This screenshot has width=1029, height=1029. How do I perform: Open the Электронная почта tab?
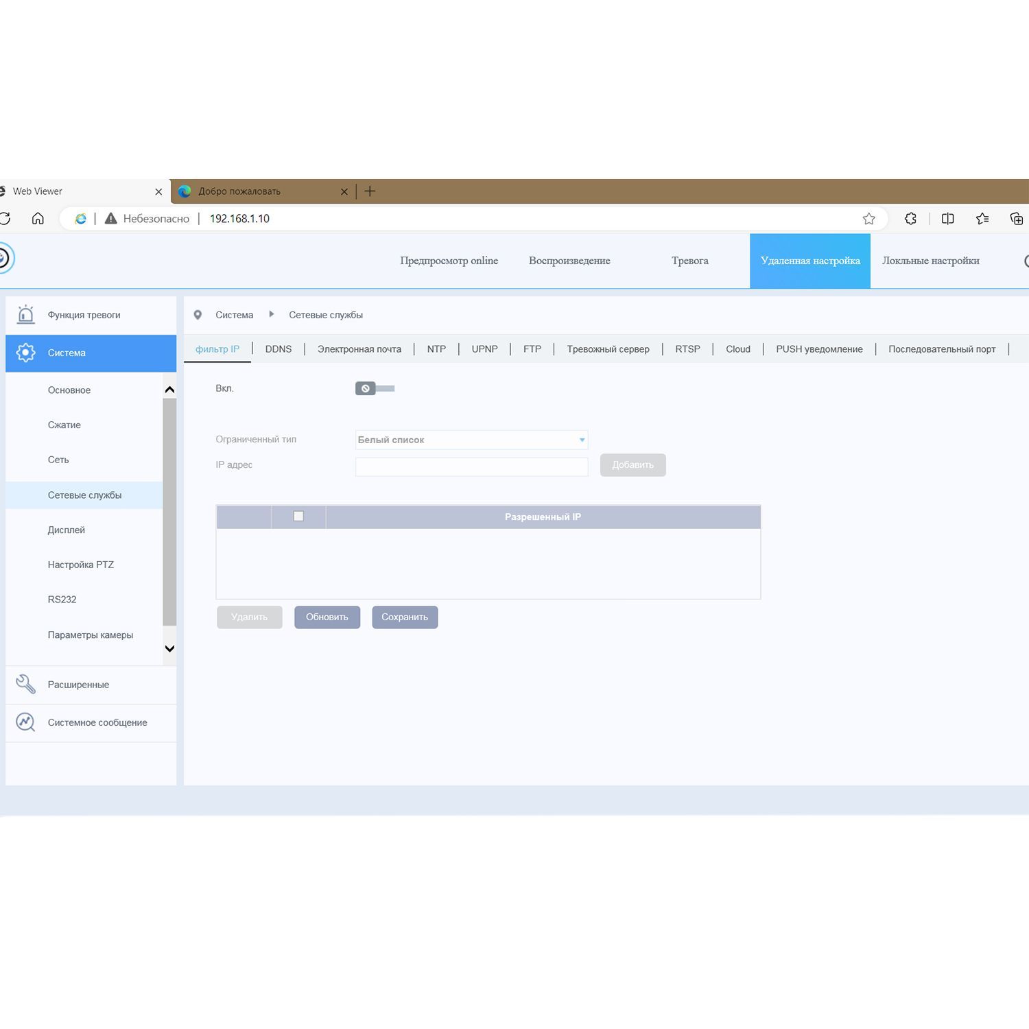pyautogui.click(x=359, y=348)
